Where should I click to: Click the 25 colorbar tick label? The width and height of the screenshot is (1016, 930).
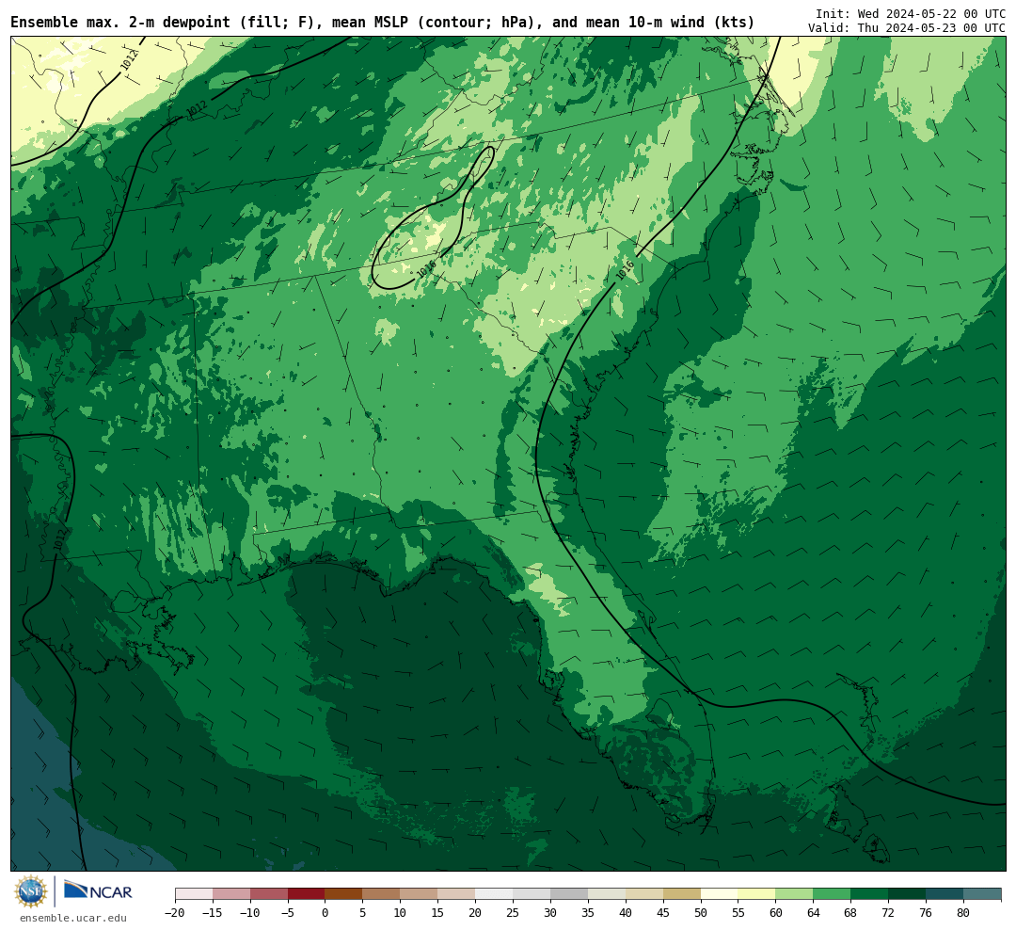pos(514,912)
